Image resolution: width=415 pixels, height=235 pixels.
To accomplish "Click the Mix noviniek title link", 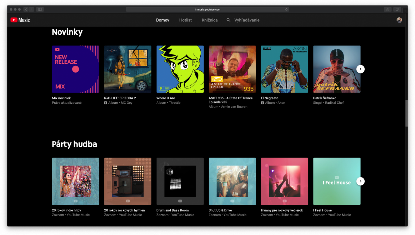I will (x=61, y=98).
